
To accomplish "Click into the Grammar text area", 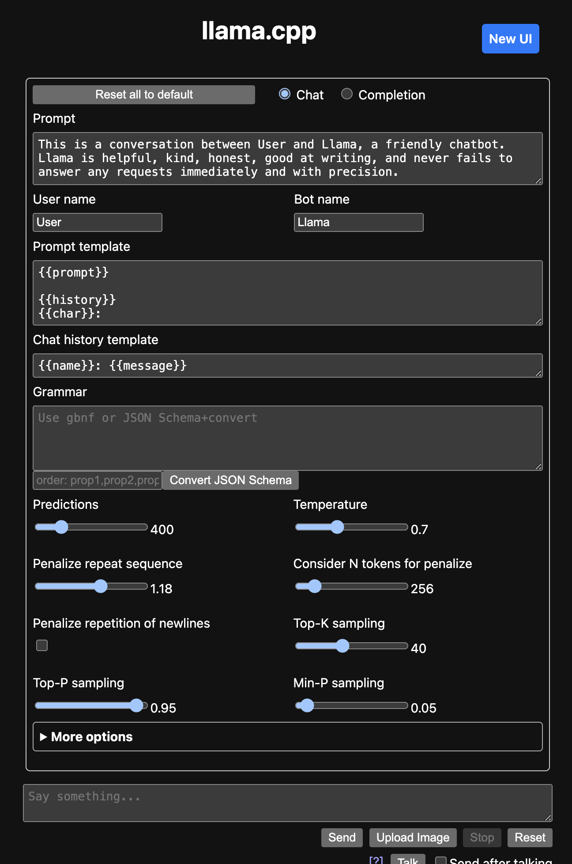I will click(287, 438).
